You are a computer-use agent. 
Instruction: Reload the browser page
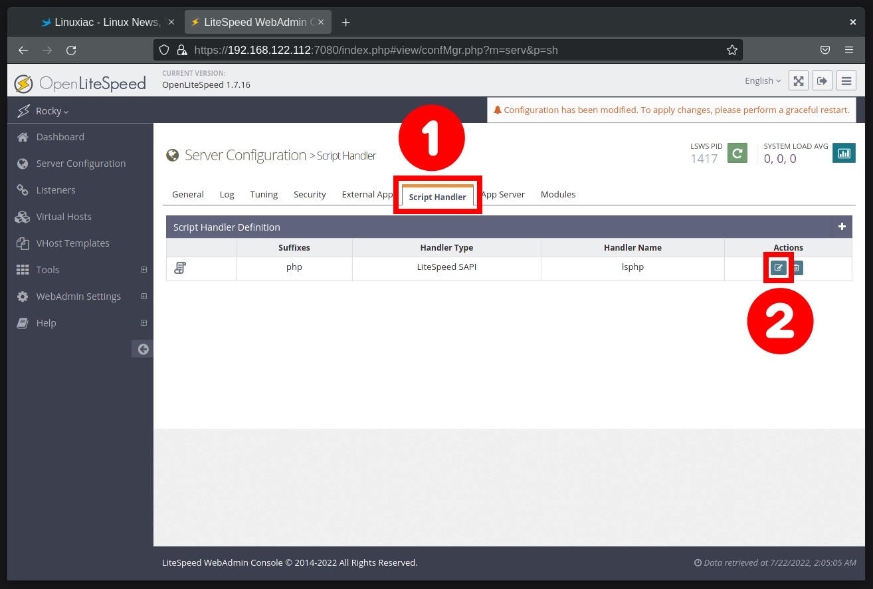[71, 50]
